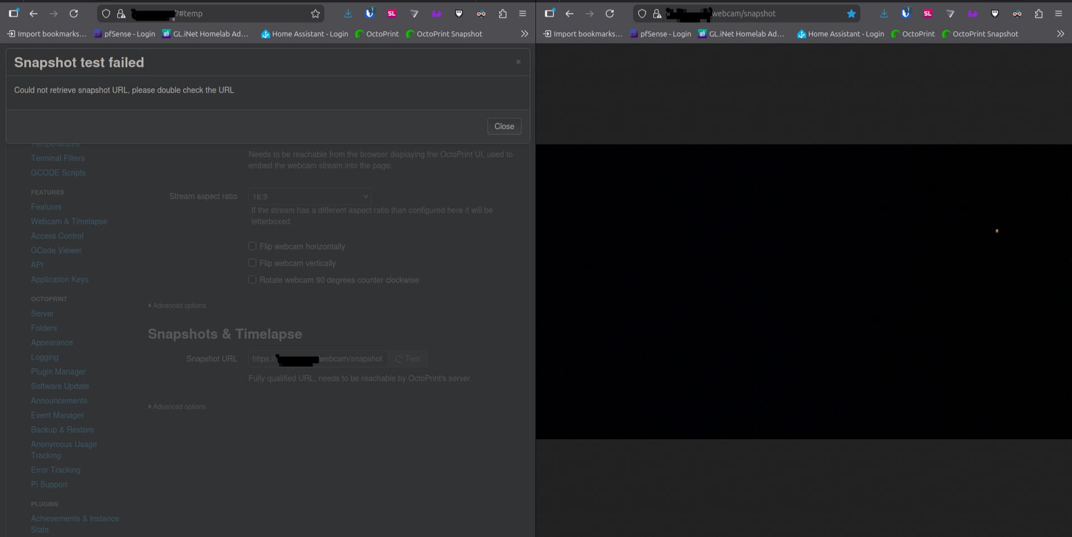
Task: Go back in the right browser window
Action: point(569,13)
